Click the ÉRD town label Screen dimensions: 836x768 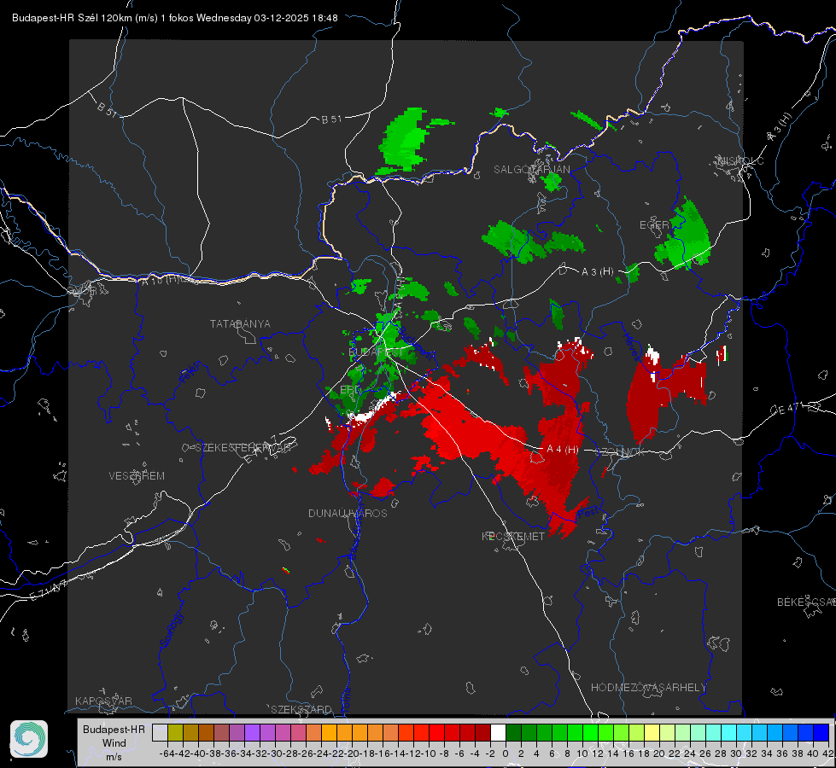350,390
